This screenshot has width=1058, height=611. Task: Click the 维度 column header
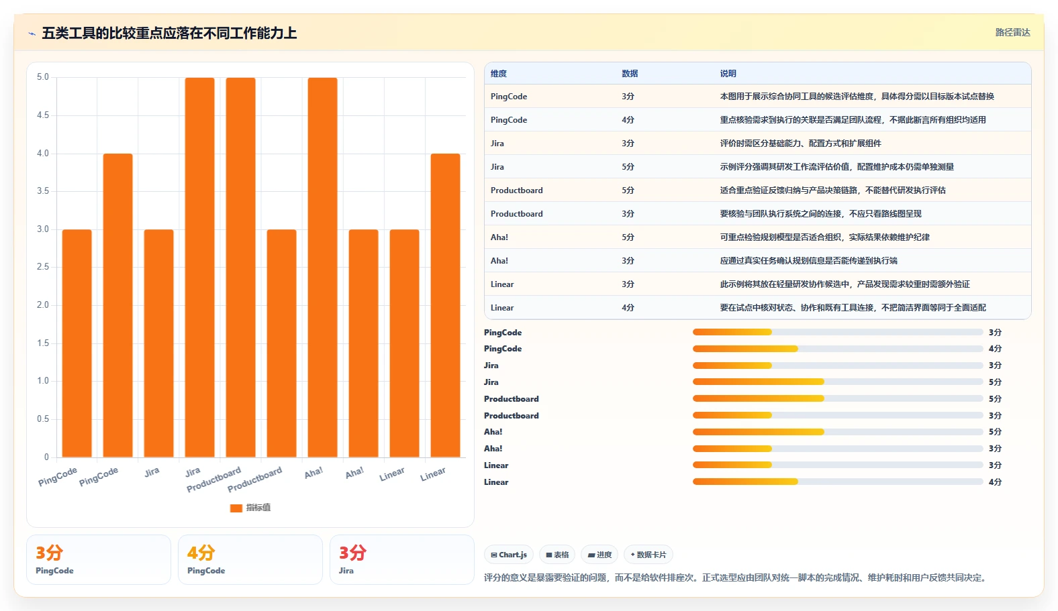coord(499,74)
